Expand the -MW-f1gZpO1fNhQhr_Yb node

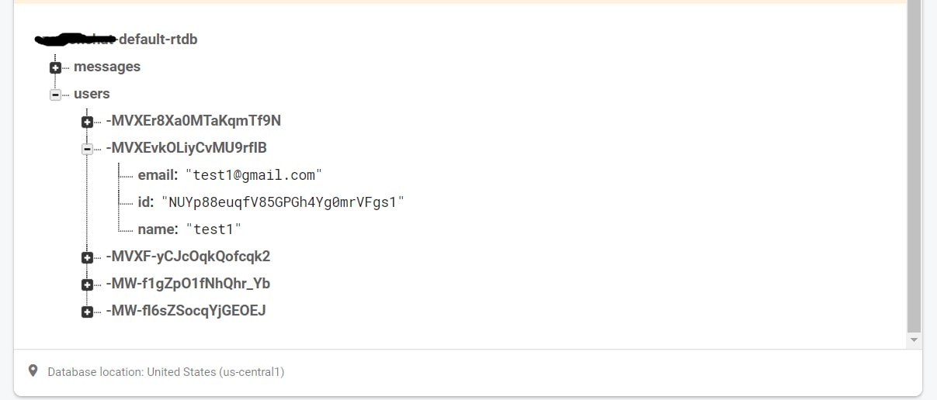pyautogui.click(x=87, y=284)
